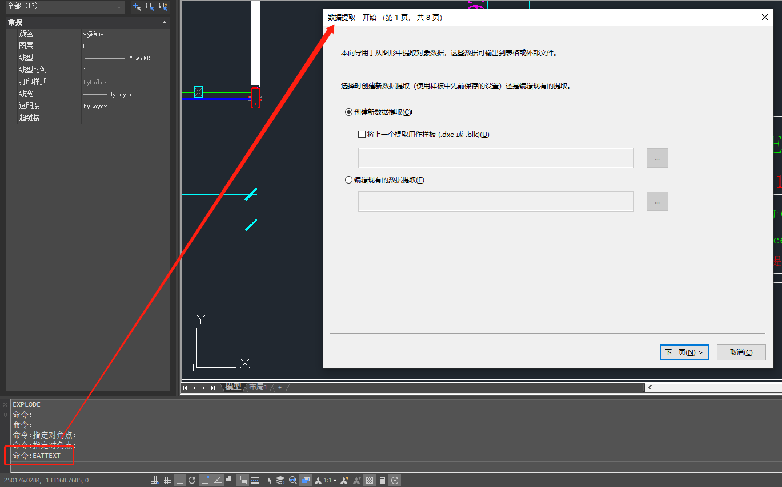Toggle grid display in status bar

coord(167,480)
